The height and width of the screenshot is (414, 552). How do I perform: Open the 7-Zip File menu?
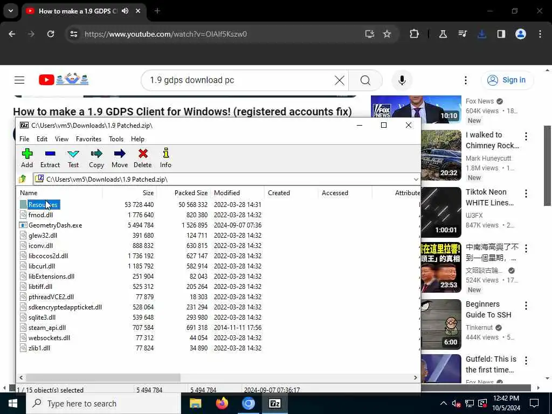tap(24, 139)
